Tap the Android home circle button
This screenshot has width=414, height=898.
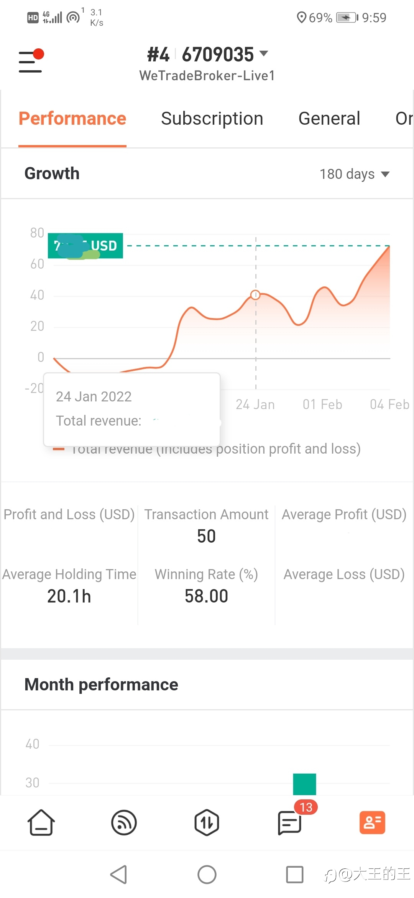207,875
